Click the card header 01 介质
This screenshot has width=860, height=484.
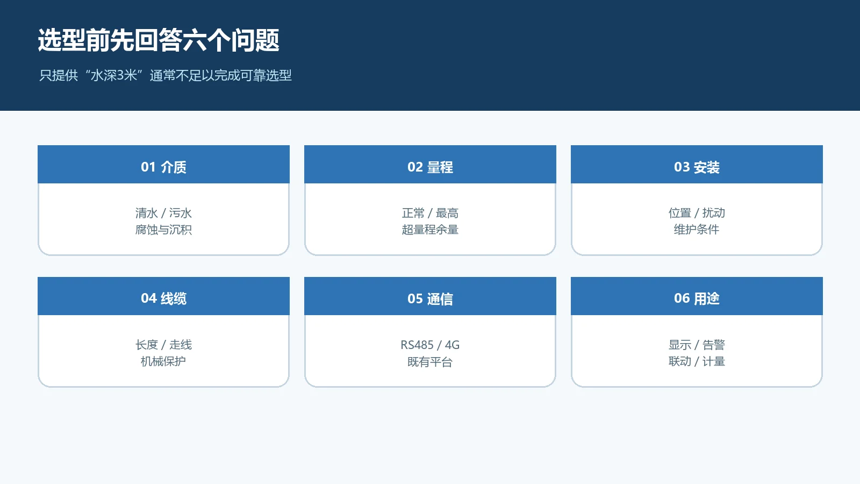[163, 165]
